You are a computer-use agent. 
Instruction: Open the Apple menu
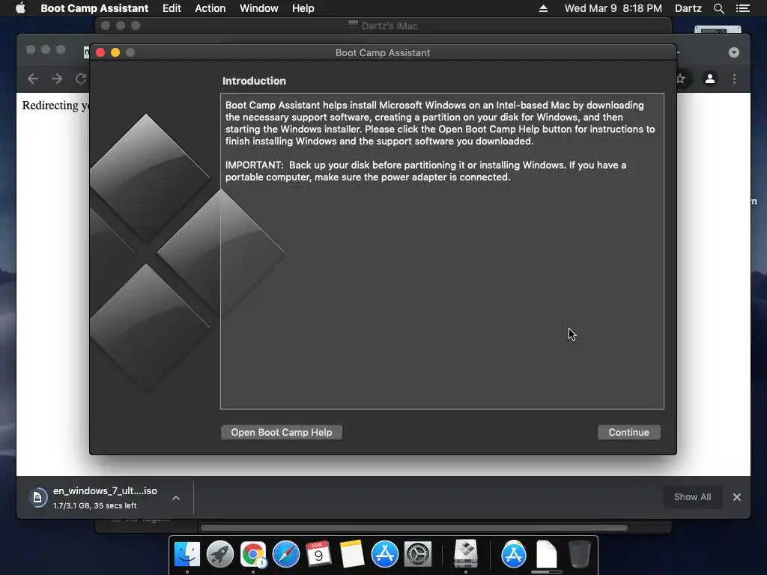20,8
